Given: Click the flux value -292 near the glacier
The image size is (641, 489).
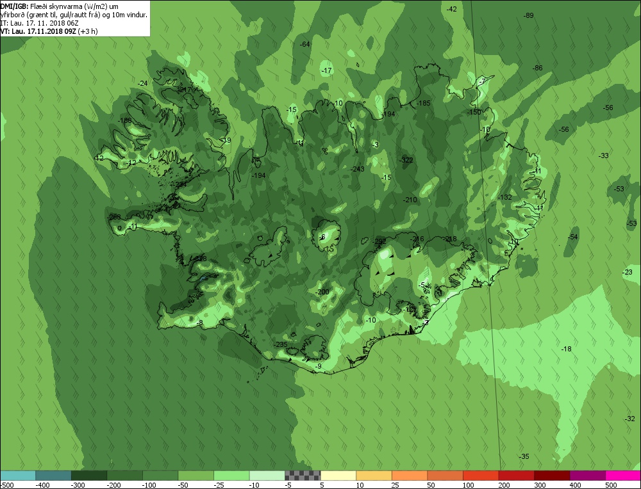Looking at the screenshot, I should click(379, 241).
